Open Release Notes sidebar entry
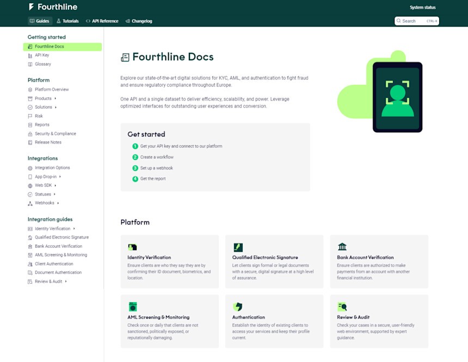The image size is (468, 362). (48, 142)
